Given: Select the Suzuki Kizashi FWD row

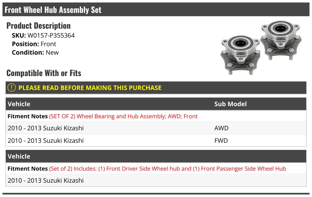Looking at the screenshot, I should [156, 140].
